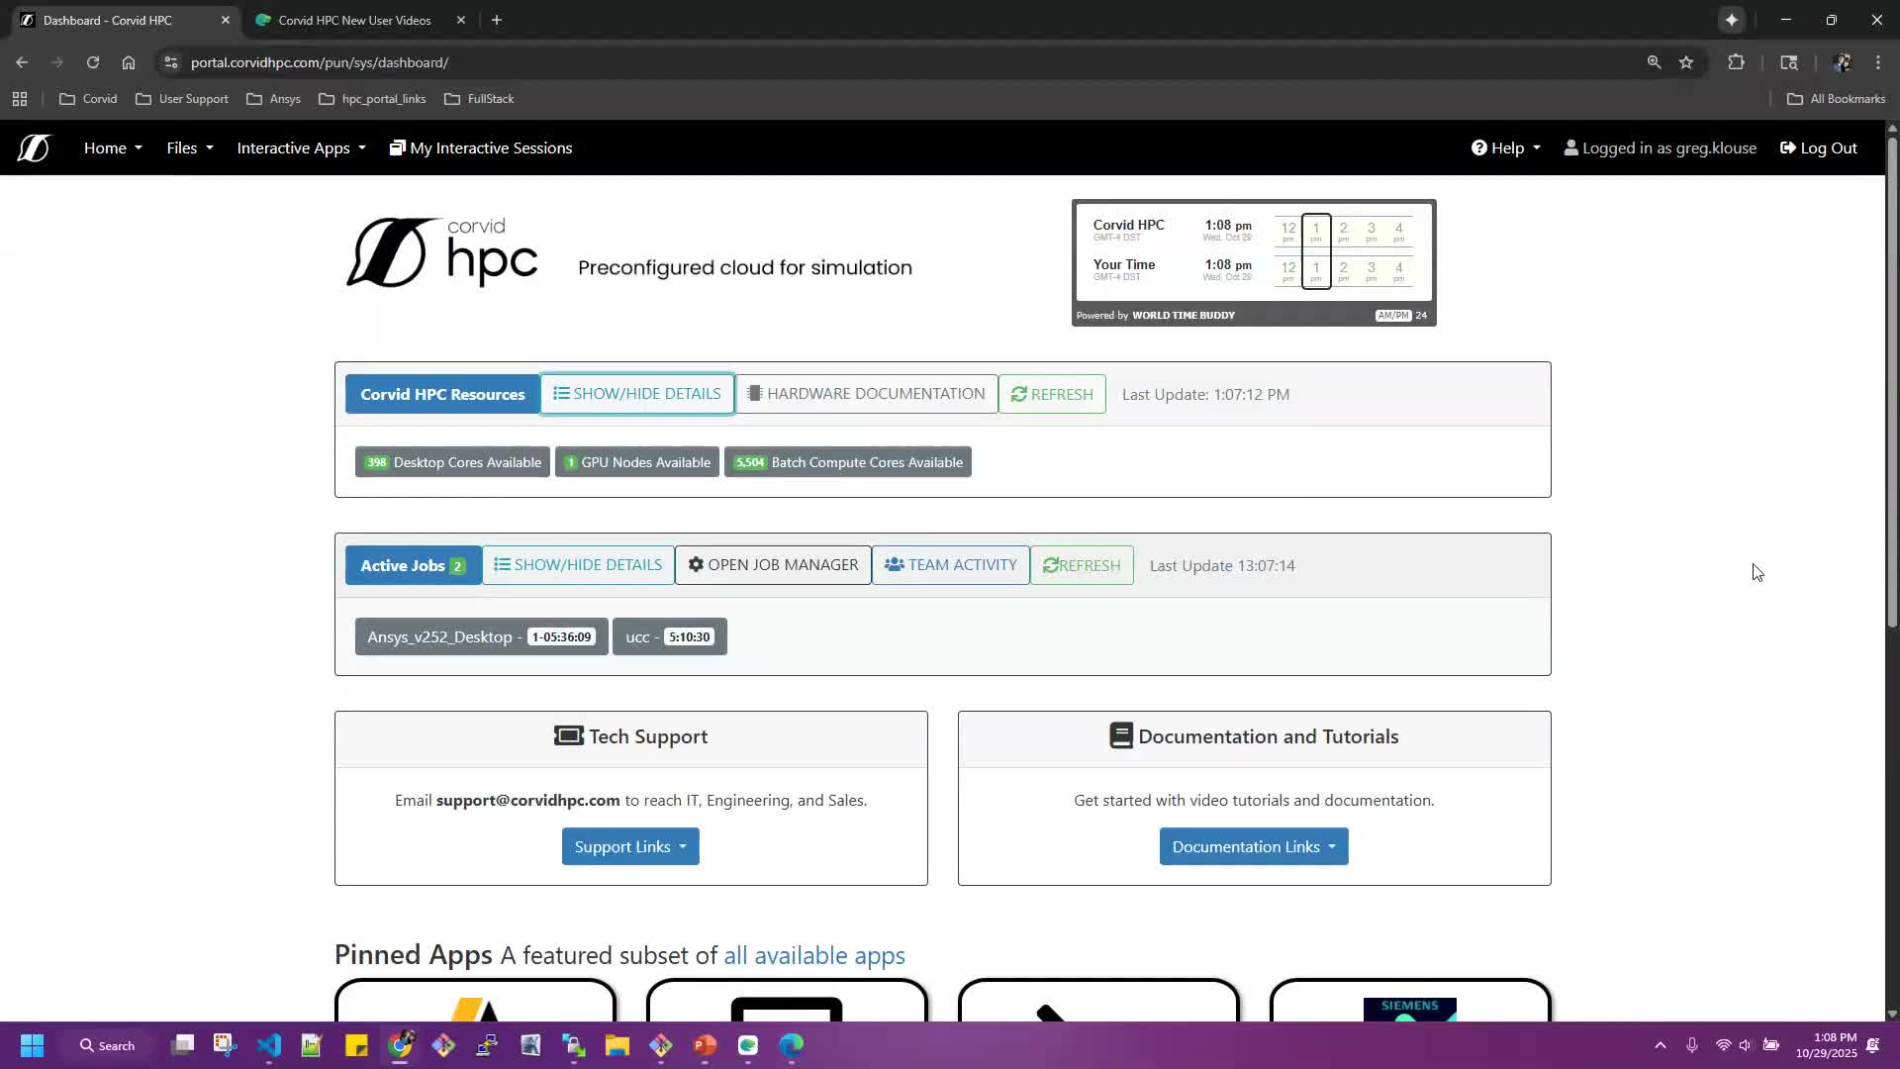Open Sticky Notes from taskbar
The height and width of the screenshot is (1069, 1900).
[x=356, y=1045]
